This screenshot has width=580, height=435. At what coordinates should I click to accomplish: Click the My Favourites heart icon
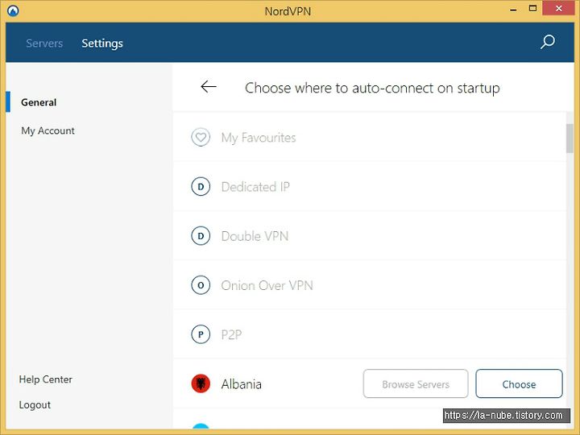pyautogui.click(x=201, y=137)
